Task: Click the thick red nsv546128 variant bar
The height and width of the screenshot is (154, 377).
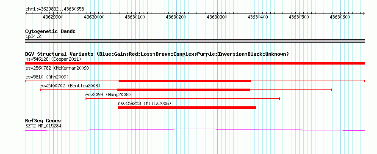Action: (195, 63)
